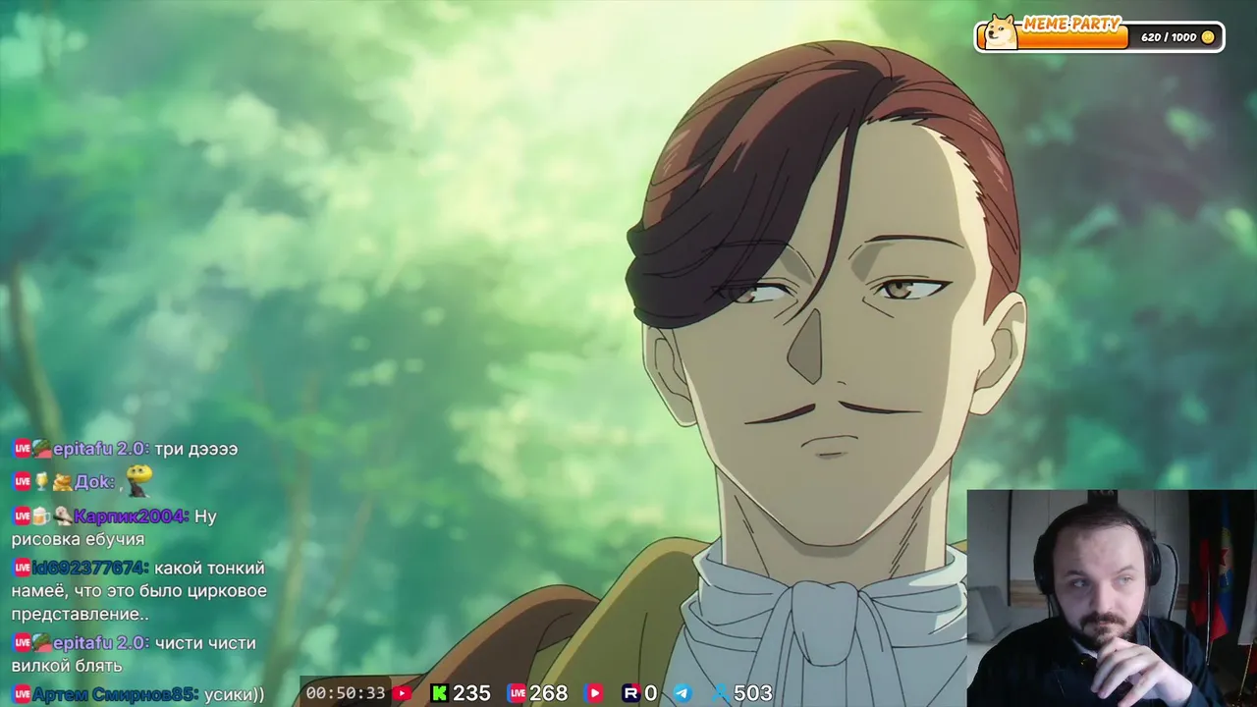Click the blue person viewers icon
This screenshot has height=707, width=1257.
[721, 693]
